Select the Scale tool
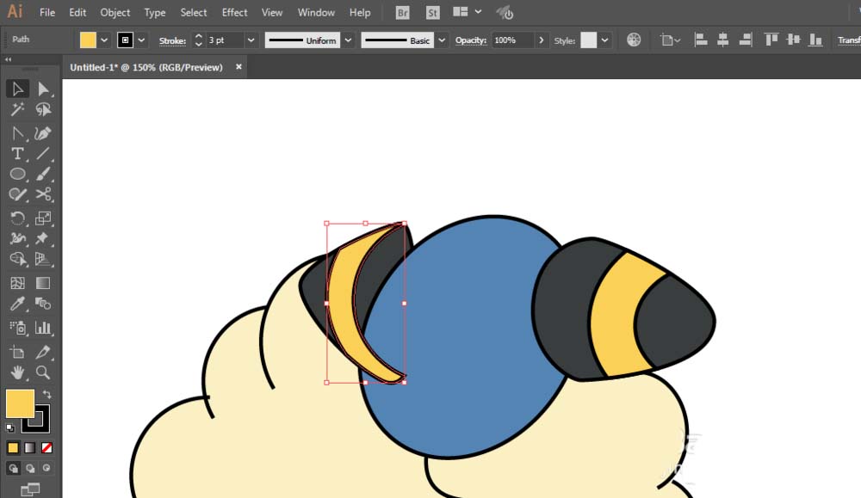 pos(43,218)
